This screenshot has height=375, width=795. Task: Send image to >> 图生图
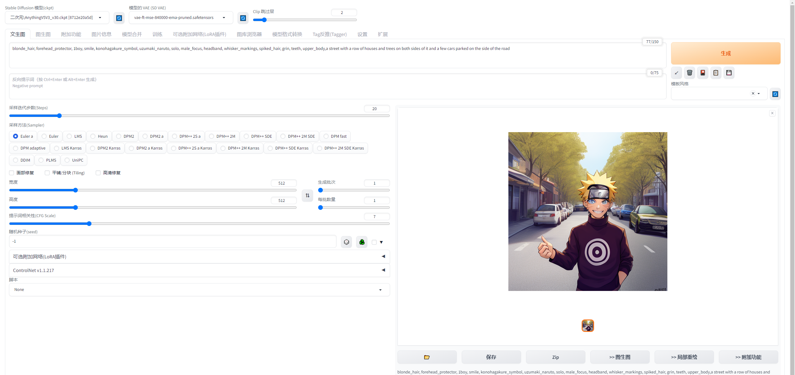click(x=620, y=357)
